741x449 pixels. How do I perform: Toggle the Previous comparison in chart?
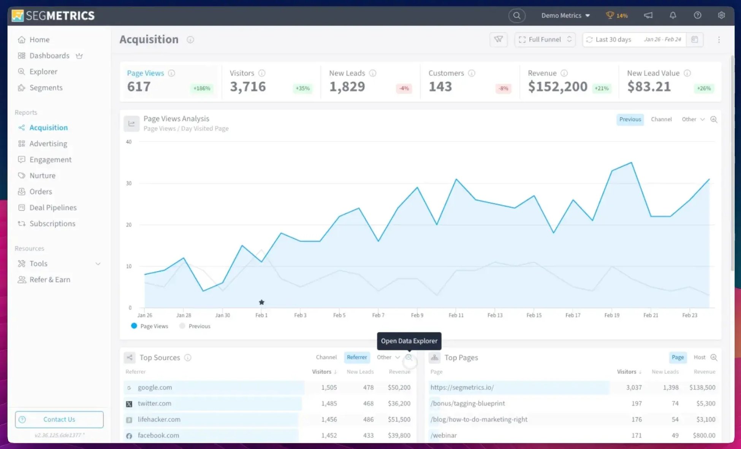(x=630, y=119)
